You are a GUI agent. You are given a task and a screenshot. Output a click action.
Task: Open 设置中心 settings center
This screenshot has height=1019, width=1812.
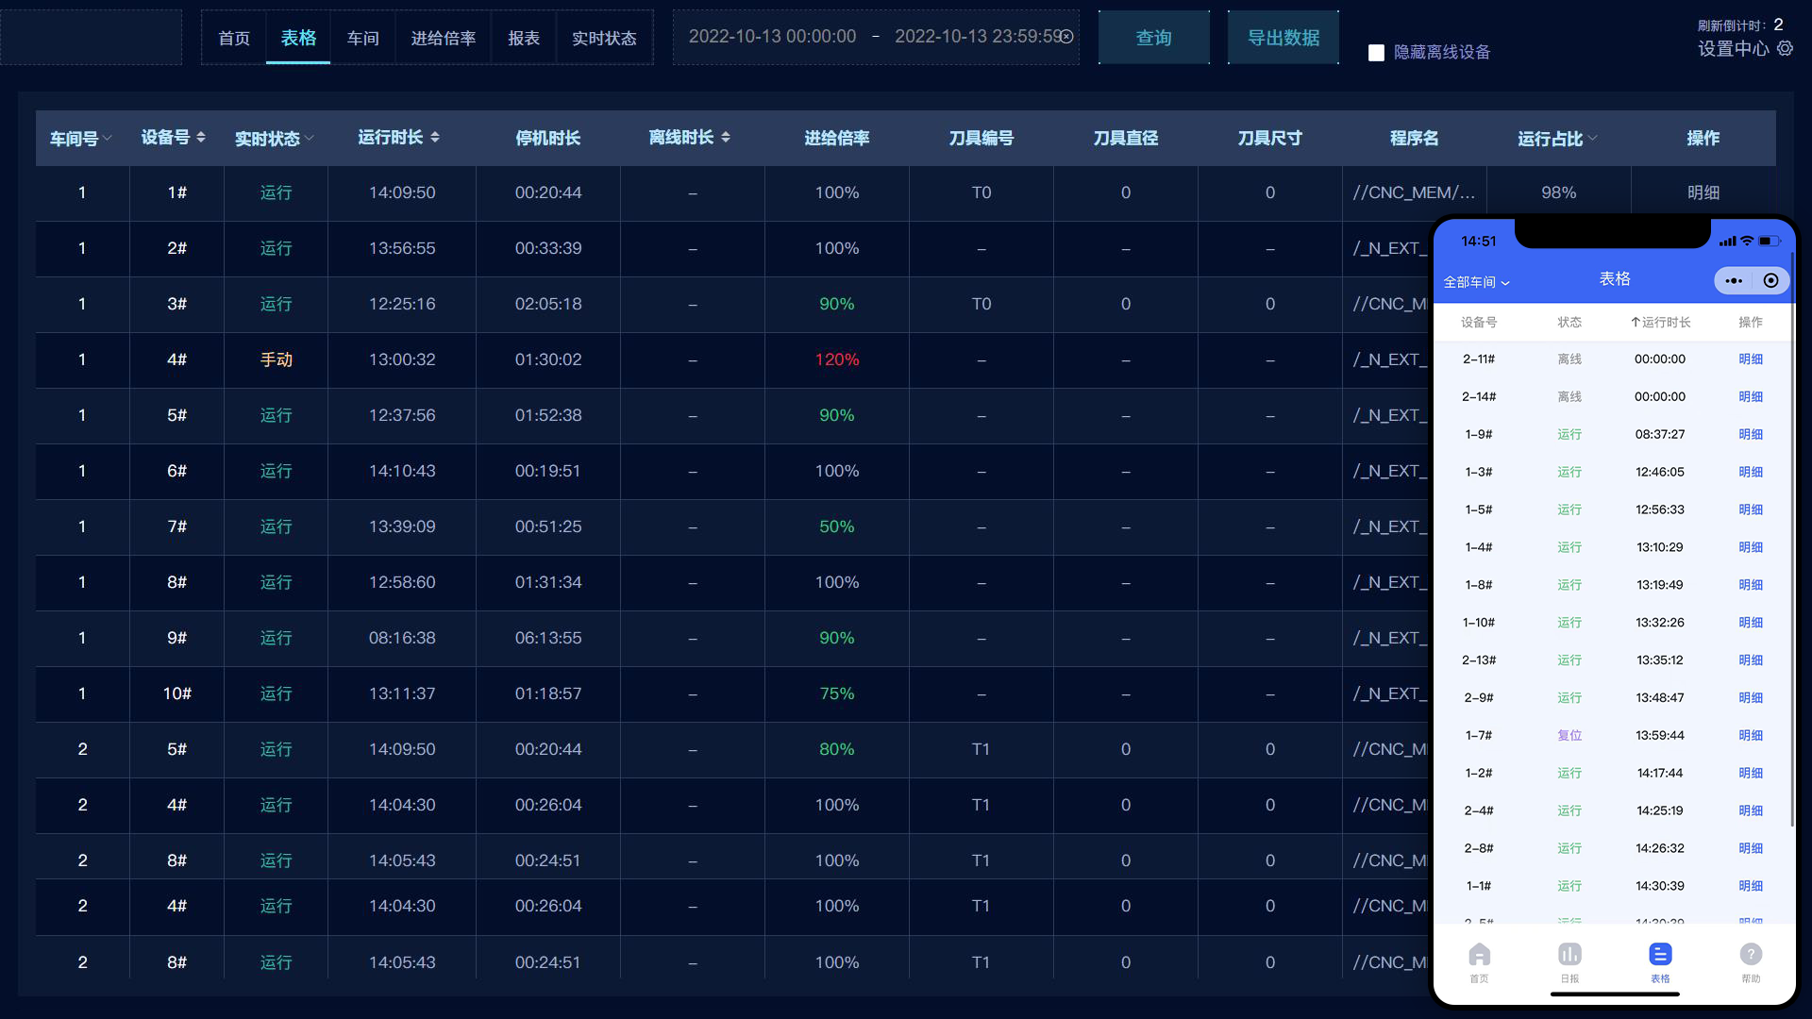pyautogui.click(x=1734, y=49)
